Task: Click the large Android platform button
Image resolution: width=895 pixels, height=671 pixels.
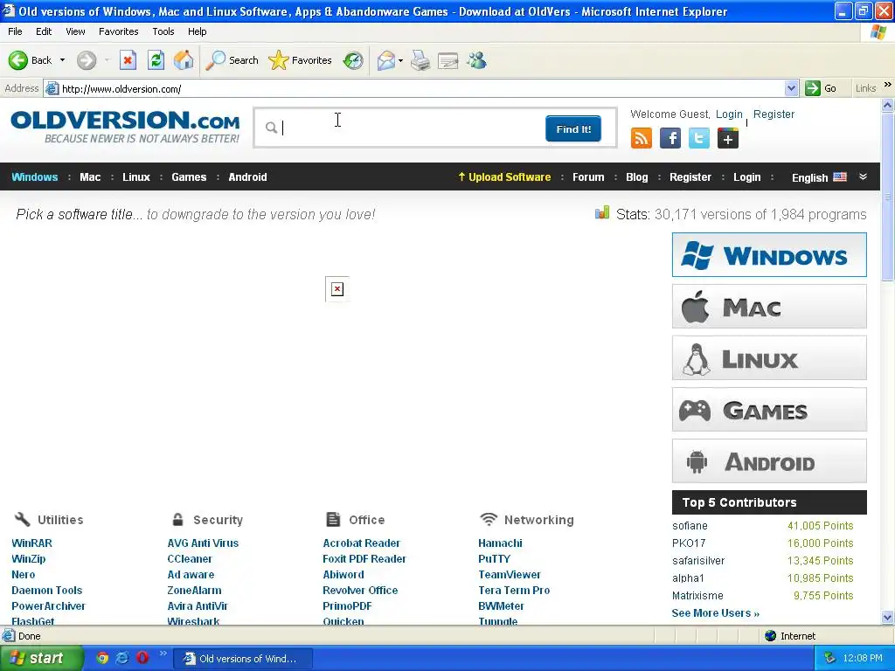Action: click(x=769, y=461)
